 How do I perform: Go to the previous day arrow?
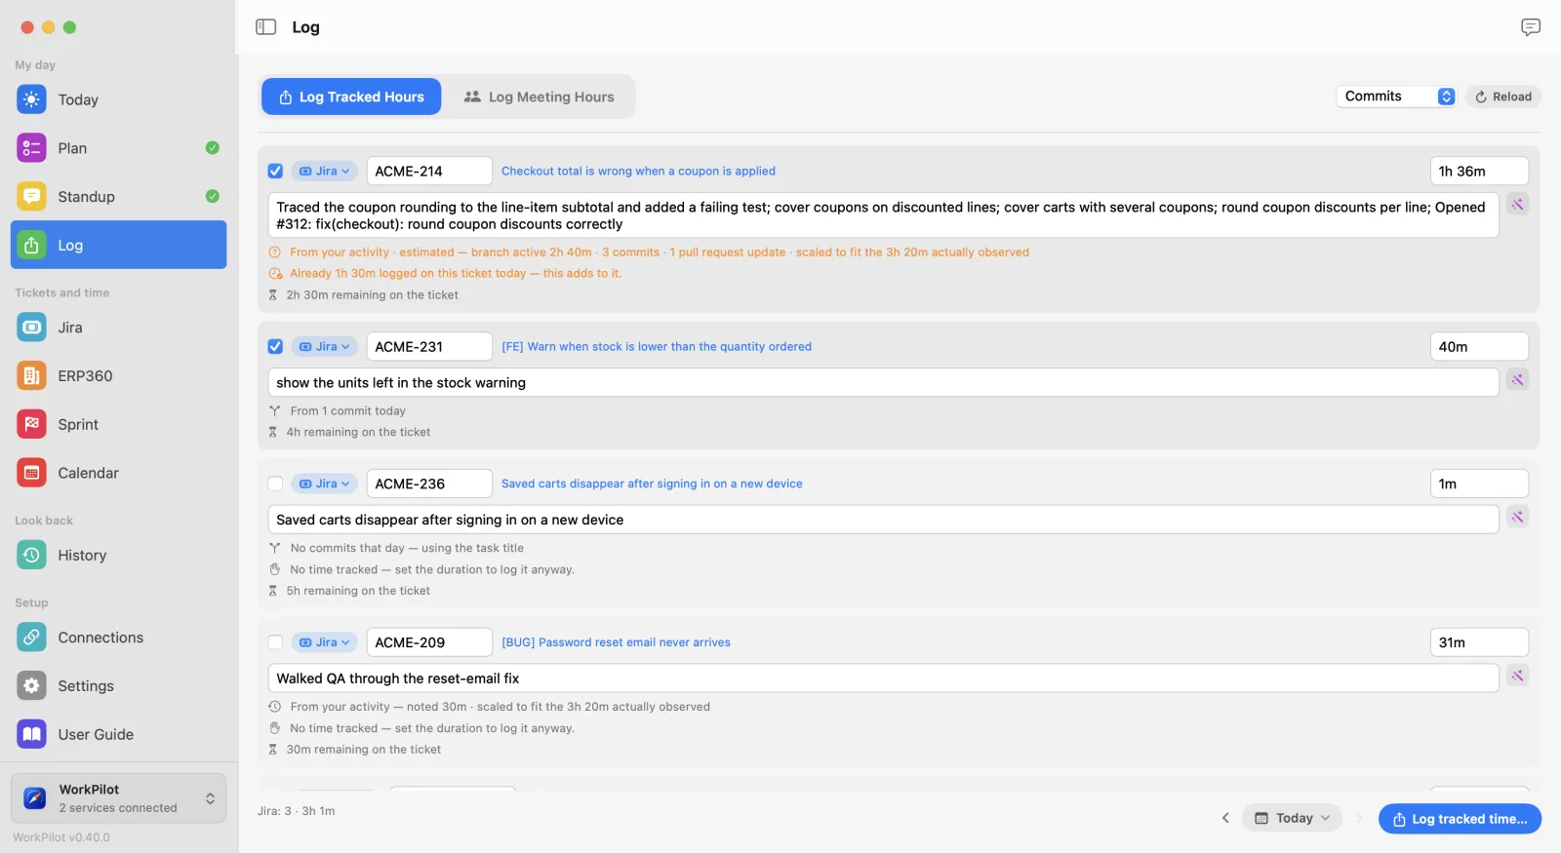[x=1225, y=818]
